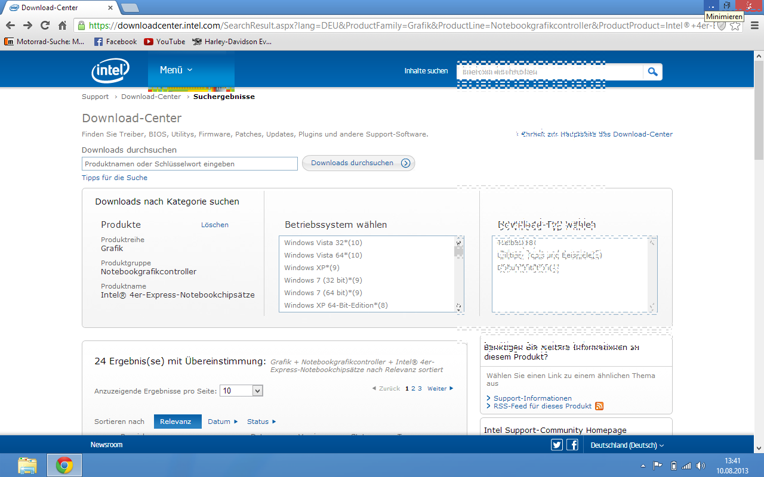Select Windows XP 64-Bit-Edition* entry
764x477 pixels.
click(x=336, y=305)
